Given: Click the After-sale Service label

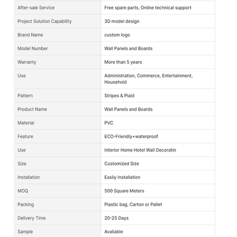Looking at the screenshot, I should [36, 8].
